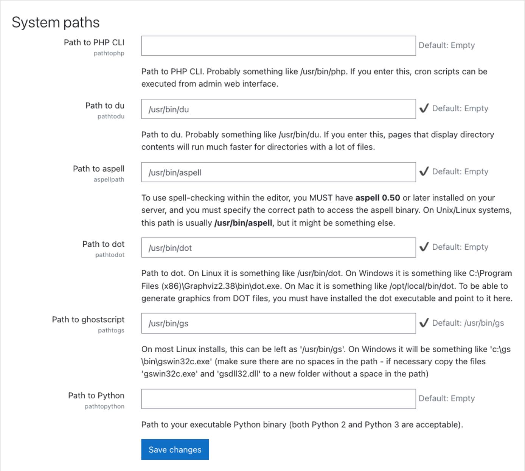525x471 pixels.
Task: Select the Path to dot label
Action: (x=104, y=244)
